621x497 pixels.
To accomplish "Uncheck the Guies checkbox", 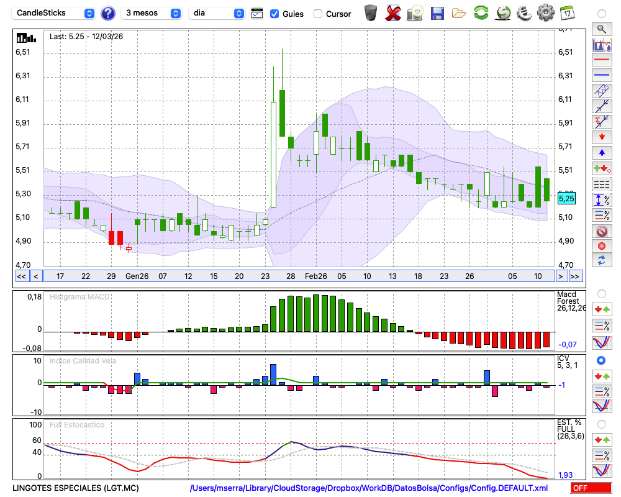I will tap(274, 14).
